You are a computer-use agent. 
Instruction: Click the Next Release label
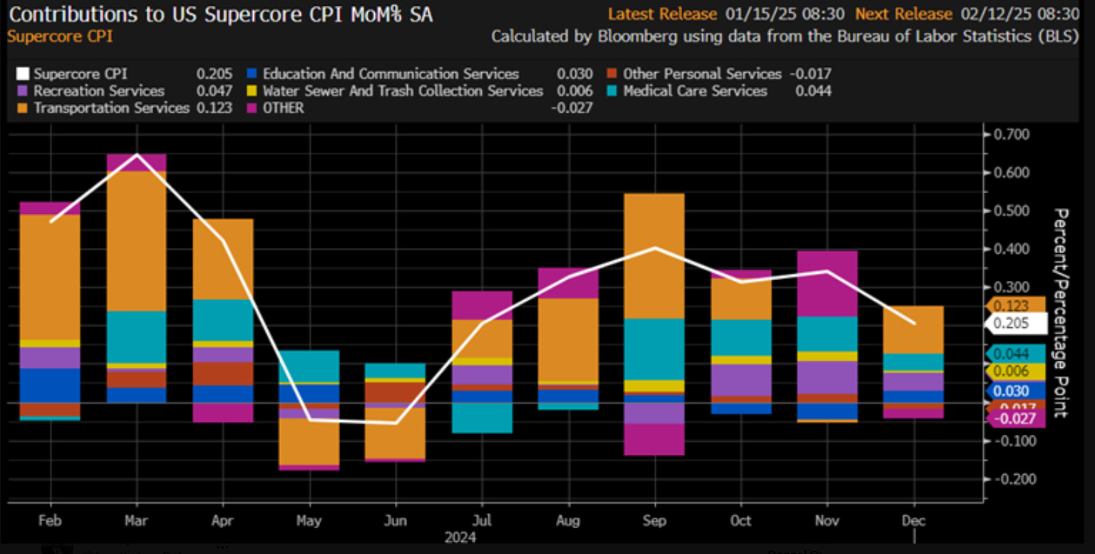(904, 14)
